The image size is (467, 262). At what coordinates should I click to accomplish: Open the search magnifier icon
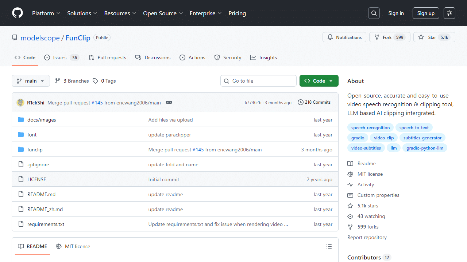374,13
